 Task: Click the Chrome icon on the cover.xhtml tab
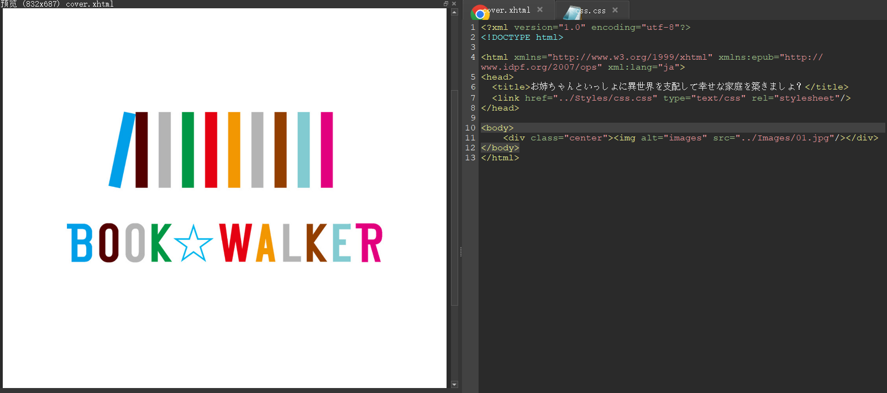coord(480,13)
